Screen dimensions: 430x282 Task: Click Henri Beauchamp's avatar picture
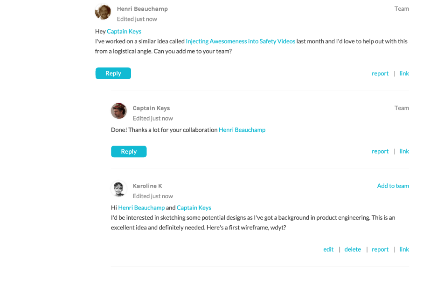[103, 12]
